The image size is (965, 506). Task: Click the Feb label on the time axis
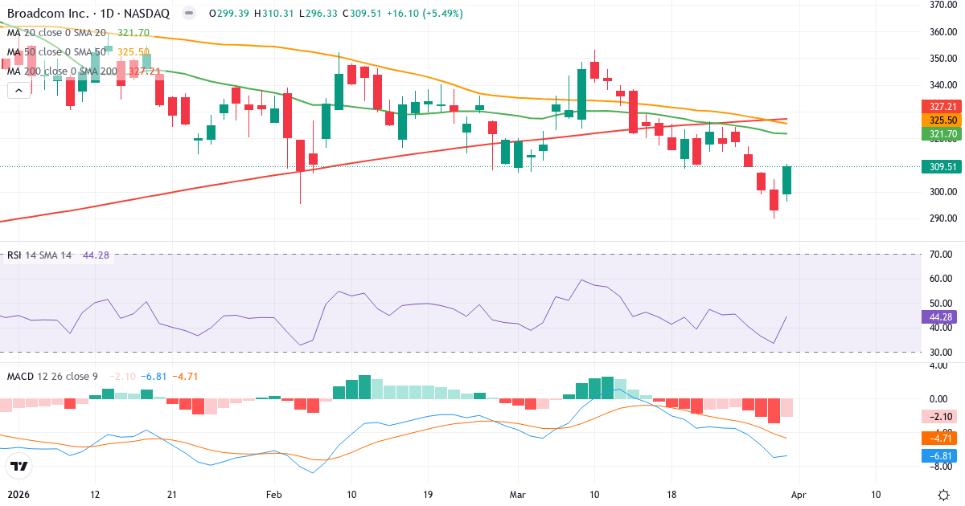tap(273, 496)
